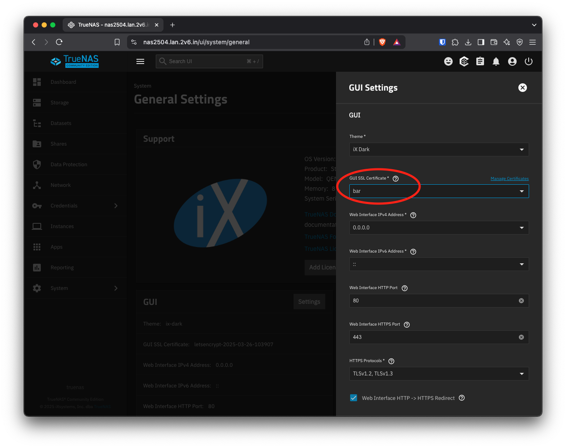Open browser extensions puzzle icon

(x=455, y=42)
